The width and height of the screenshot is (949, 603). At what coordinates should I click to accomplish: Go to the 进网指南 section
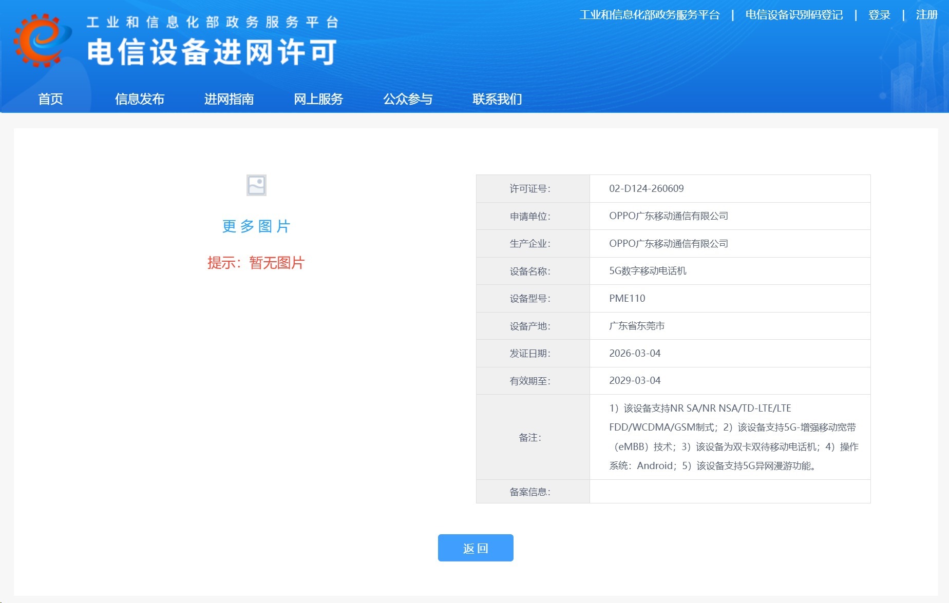click(x=229, y=99)
